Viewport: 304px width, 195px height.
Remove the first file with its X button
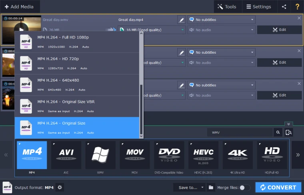[x=299, y=18]
